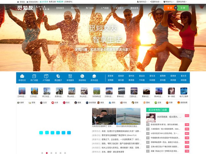The image size is (206, 154).
Task: Expand the 最新动态 dropdown
Action: (x=155, y=2)
